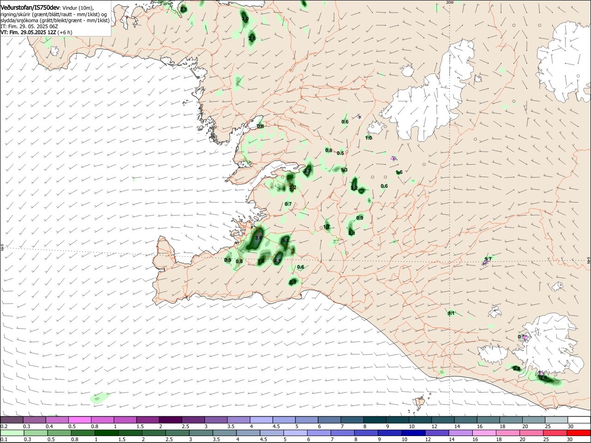The width and height of the screenshot is (591, 443).
Task: Select the bright red above-30 rain legend swatch
Action: 579,433
